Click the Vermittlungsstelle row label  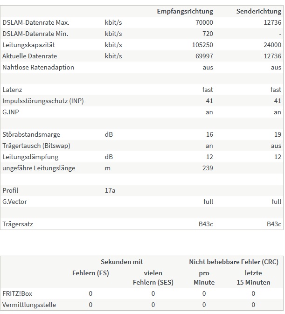29,305
